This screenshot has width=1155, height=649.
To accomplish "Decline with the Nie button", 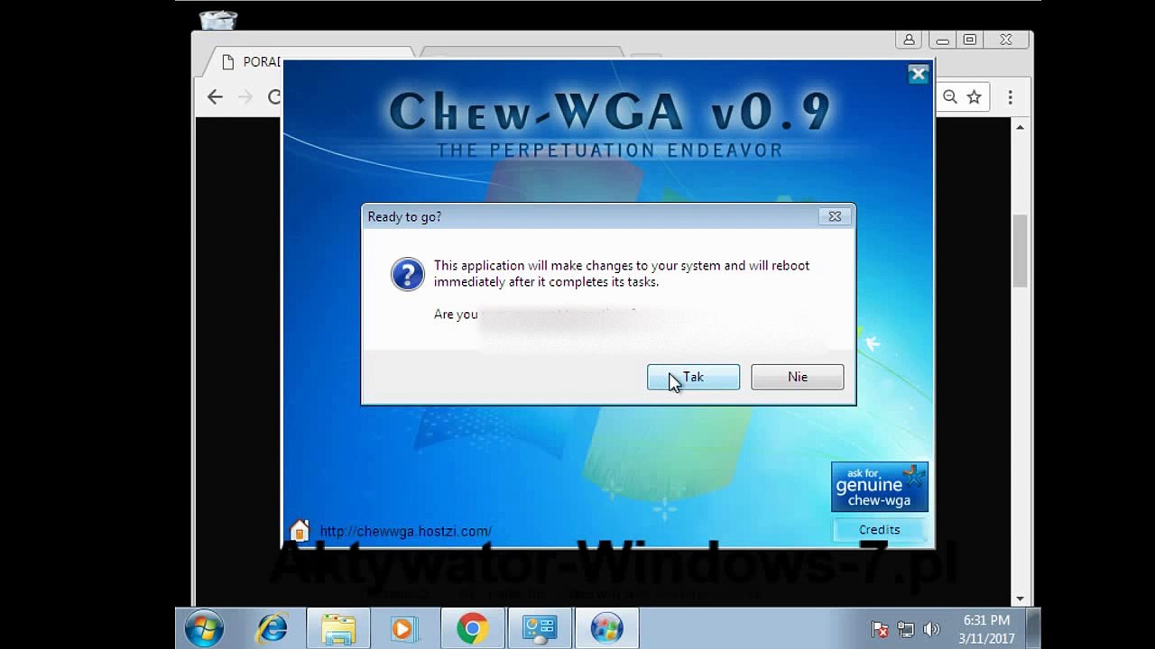I will [798, 377].
